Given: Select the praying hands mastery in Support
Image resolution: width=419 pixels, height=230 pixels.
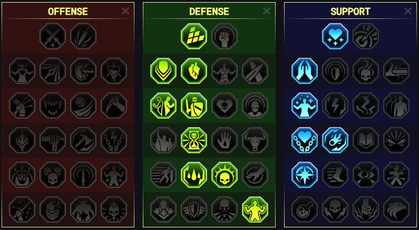Looking at the screenshot, I should (x=305, y=71).
